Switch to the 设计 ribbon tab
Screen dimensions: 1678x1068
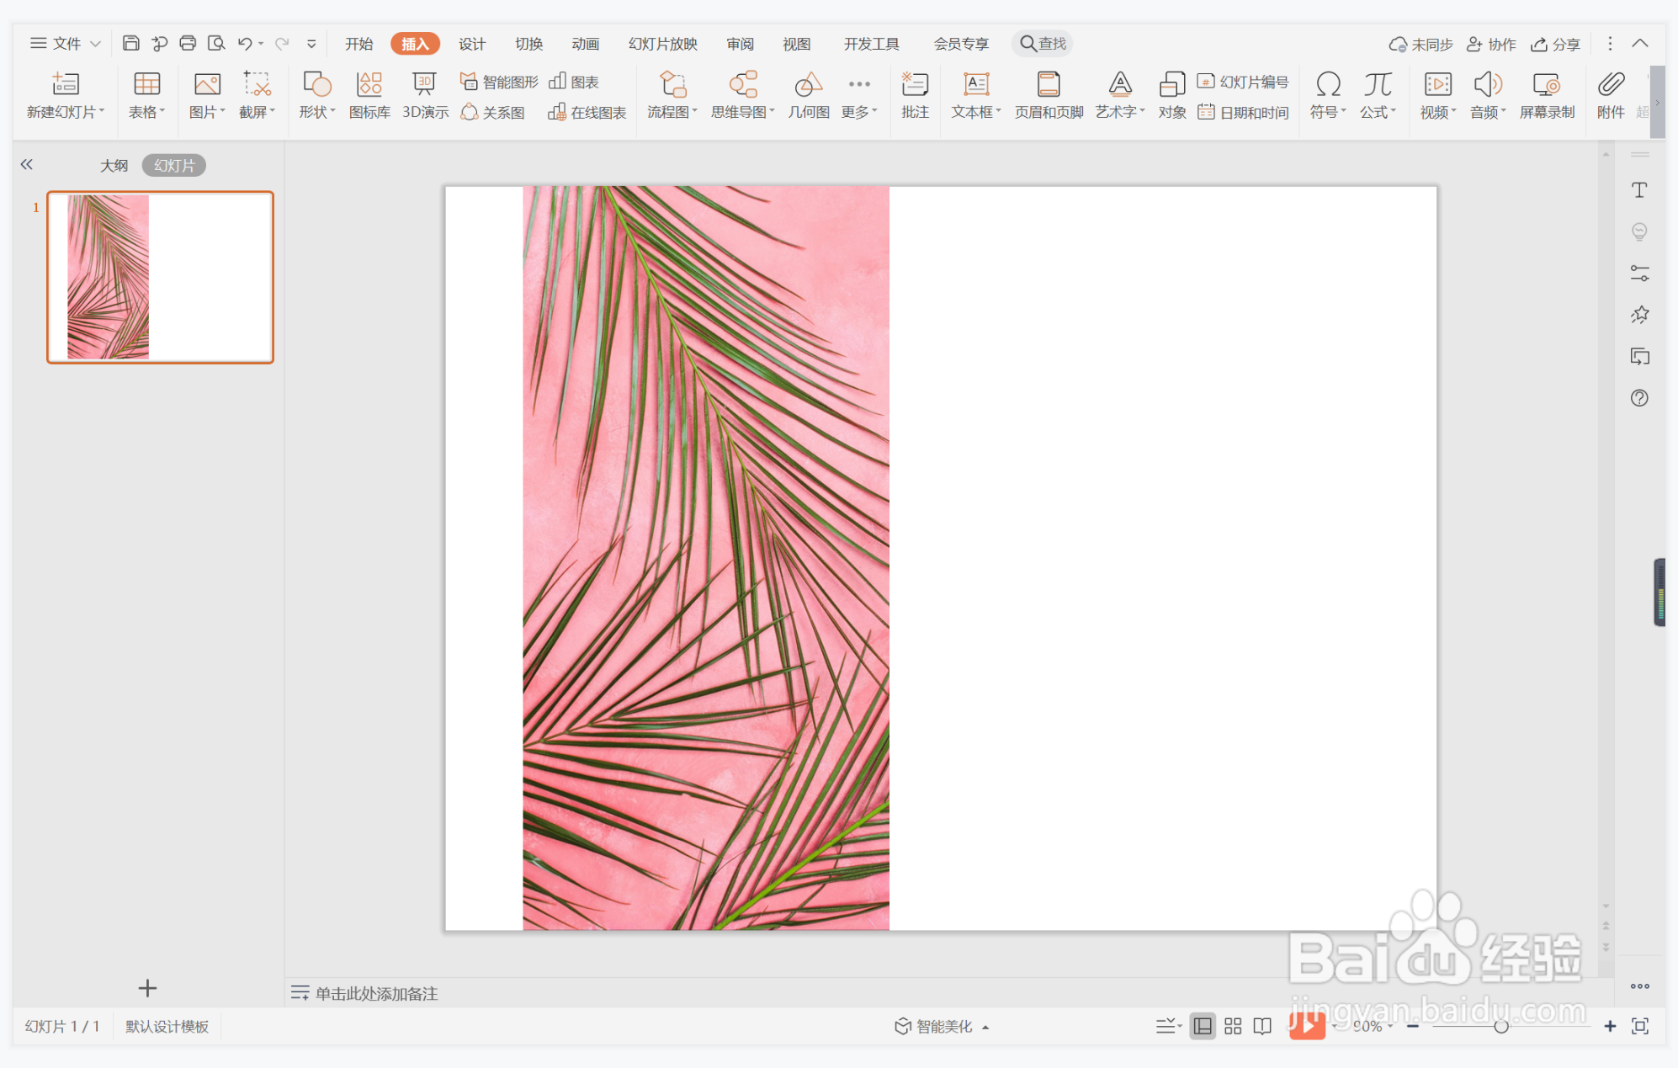tap(472, 44)
